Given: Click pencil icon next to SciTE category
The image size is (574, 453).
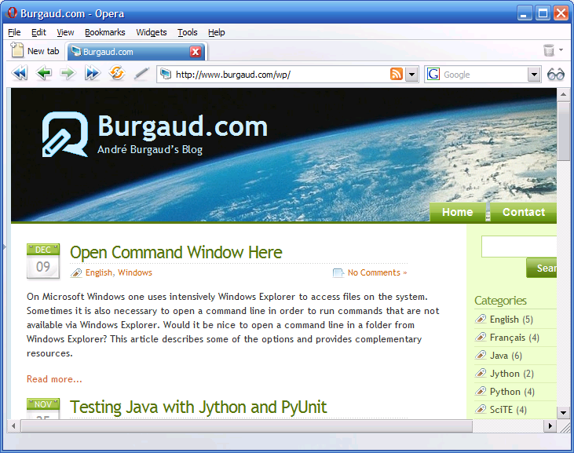Looking at the screenshot, I should click(481, 409).
